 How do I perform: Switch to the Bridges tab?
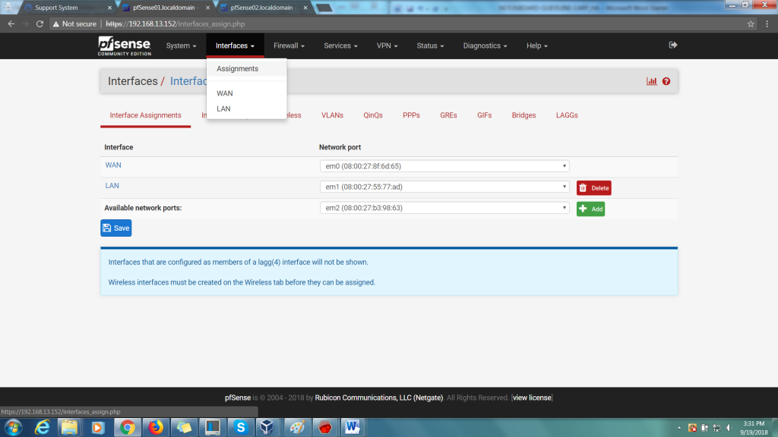[523, 115]
